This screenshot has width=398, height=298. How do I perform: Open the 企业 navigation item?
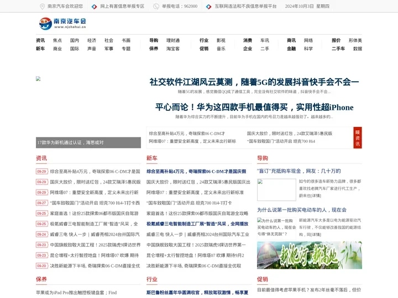pyautogui.click(x=248, y=49)
